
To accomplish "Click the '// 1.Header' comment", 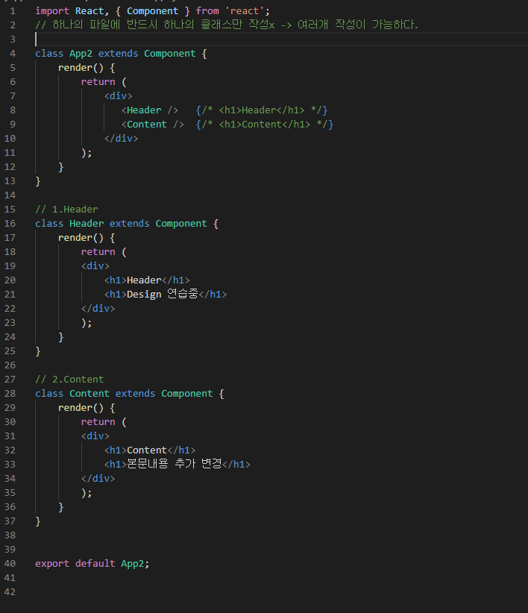I will tap(66, 210).
